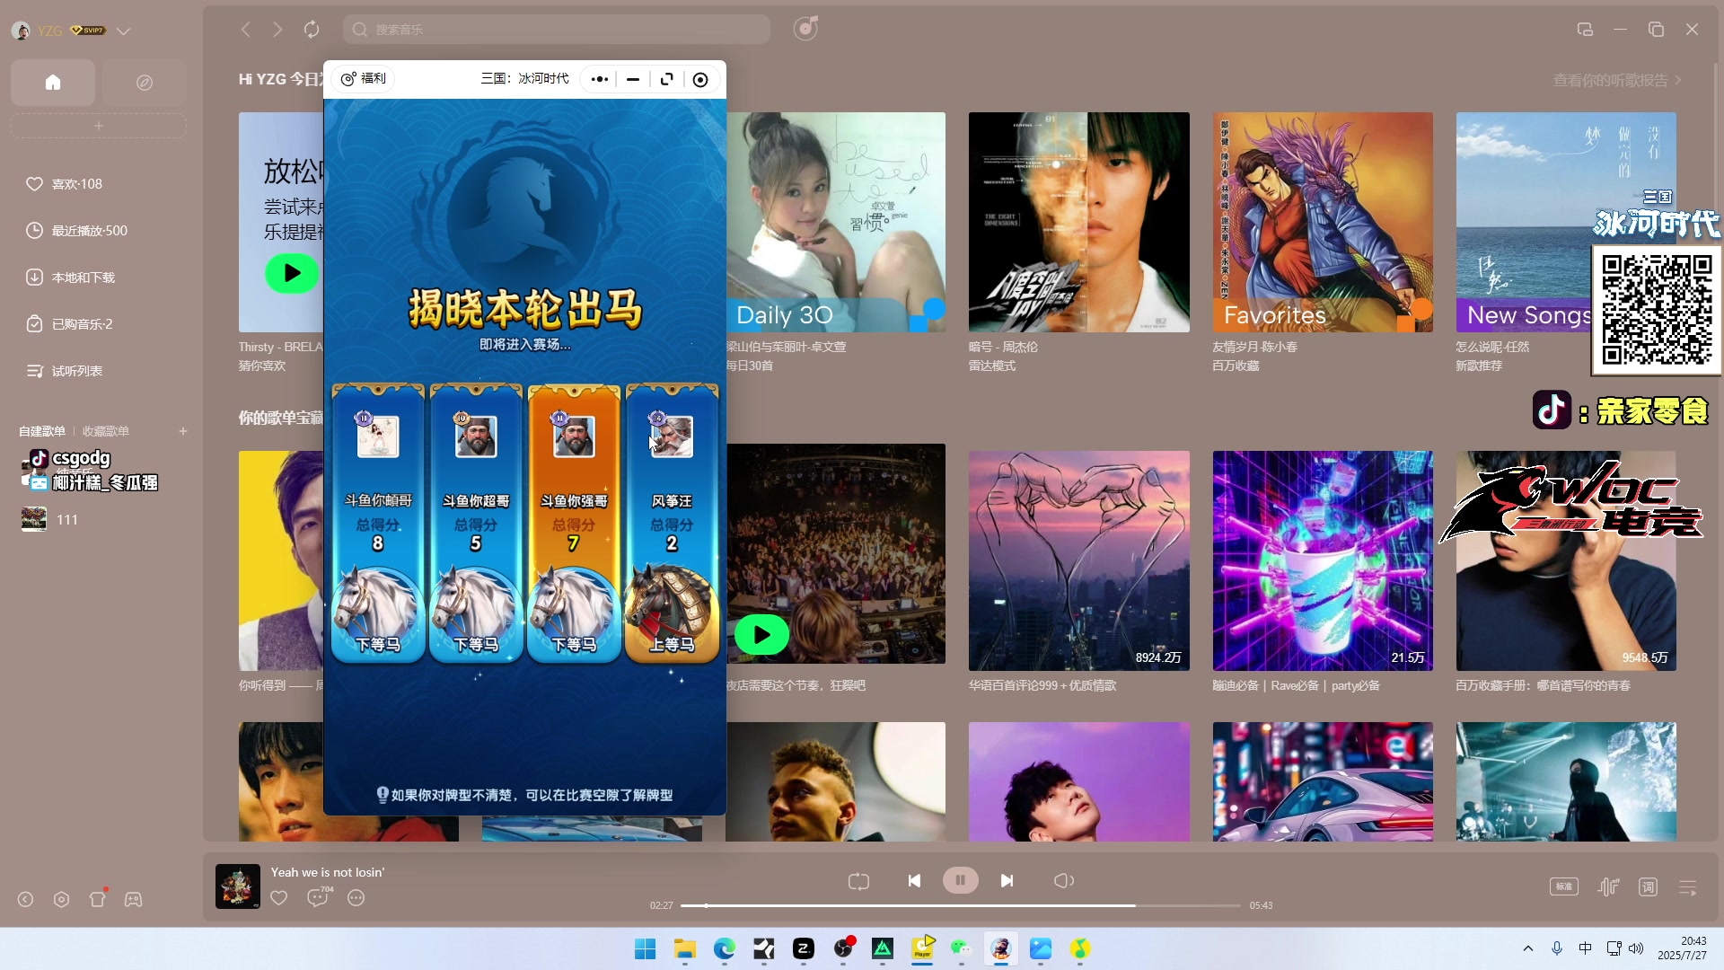
Task: Toggle loop playback mode icon
Action: 858,881
